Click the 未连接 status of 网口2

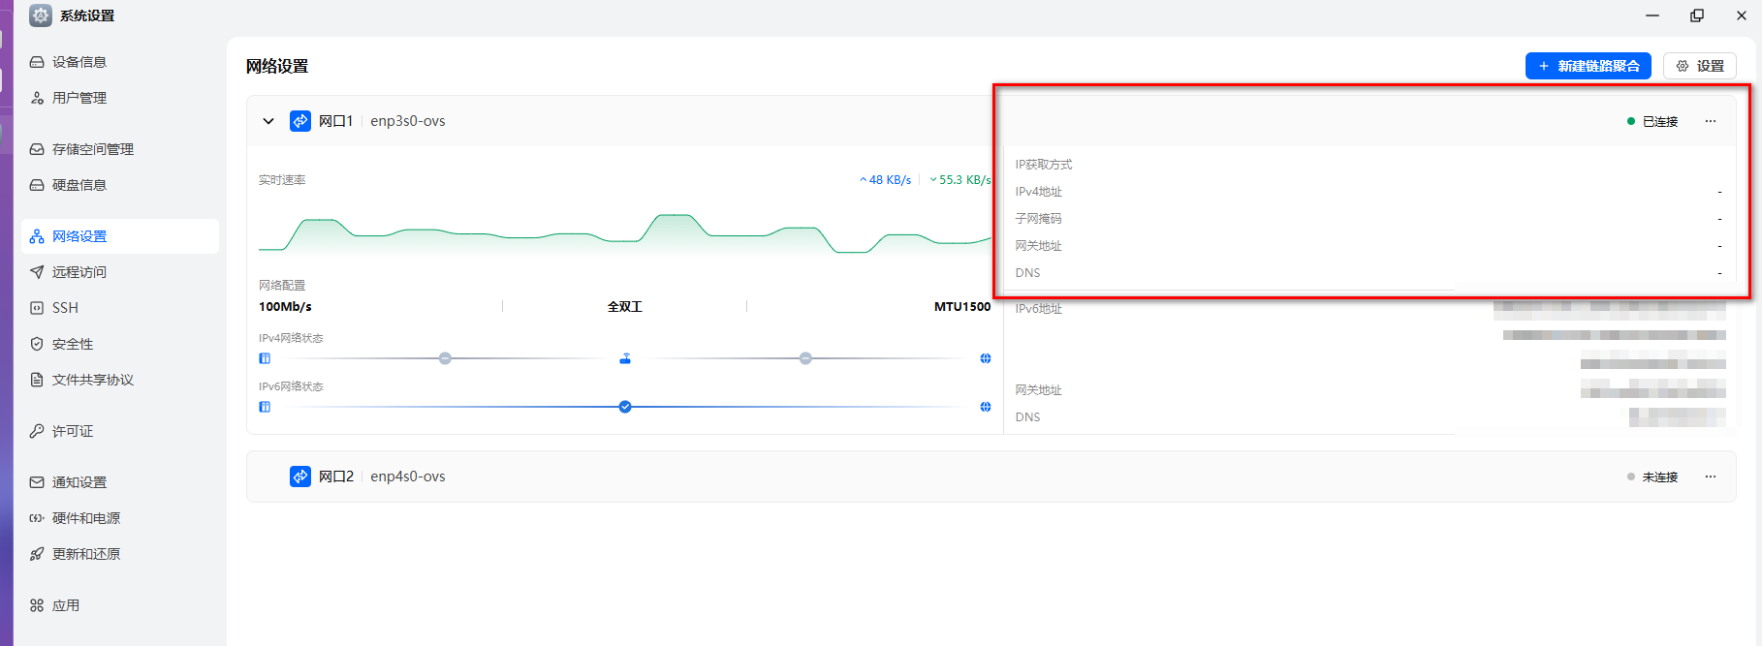pos(1652,477)
